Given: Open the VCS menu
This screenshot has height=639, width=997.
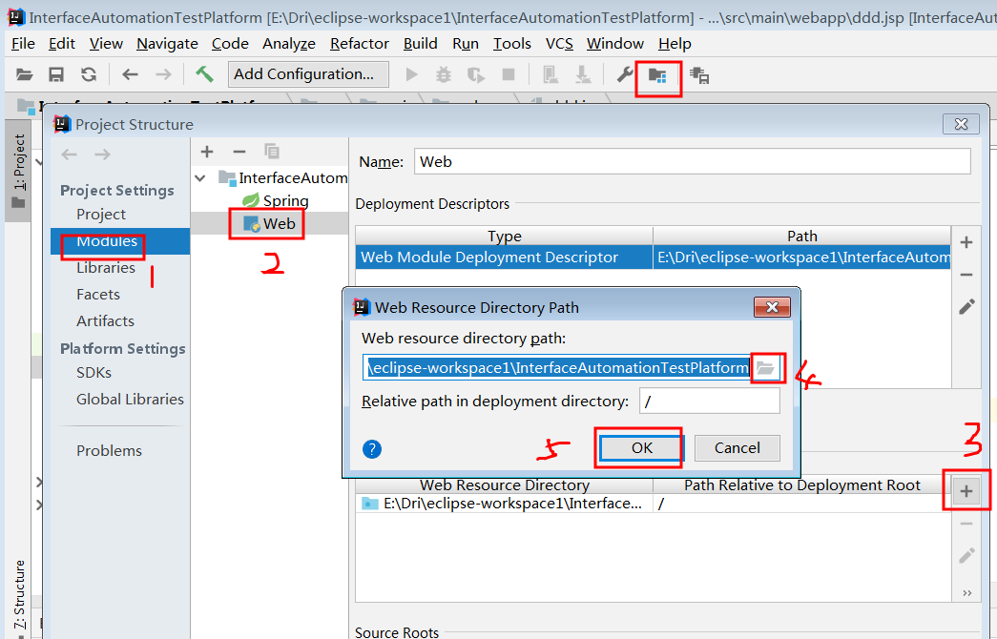Looking at the screenshot, I should pyautogui.click(x=559, y=43).
